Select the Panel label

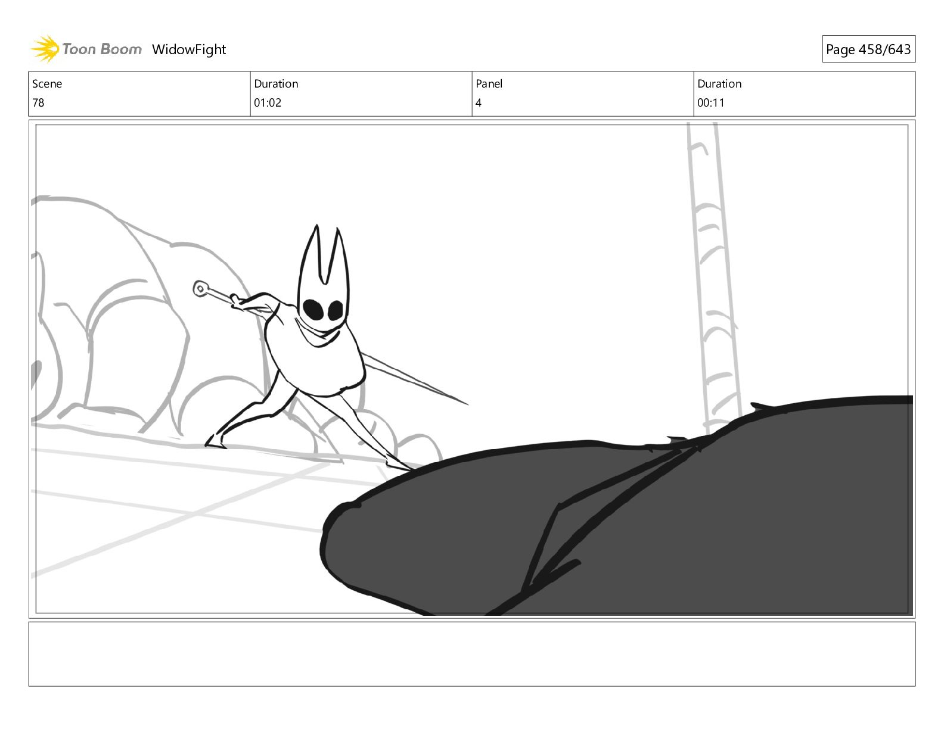tap(489, 84)
